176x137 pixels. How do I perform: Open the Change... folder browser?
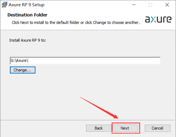(22, 70)
